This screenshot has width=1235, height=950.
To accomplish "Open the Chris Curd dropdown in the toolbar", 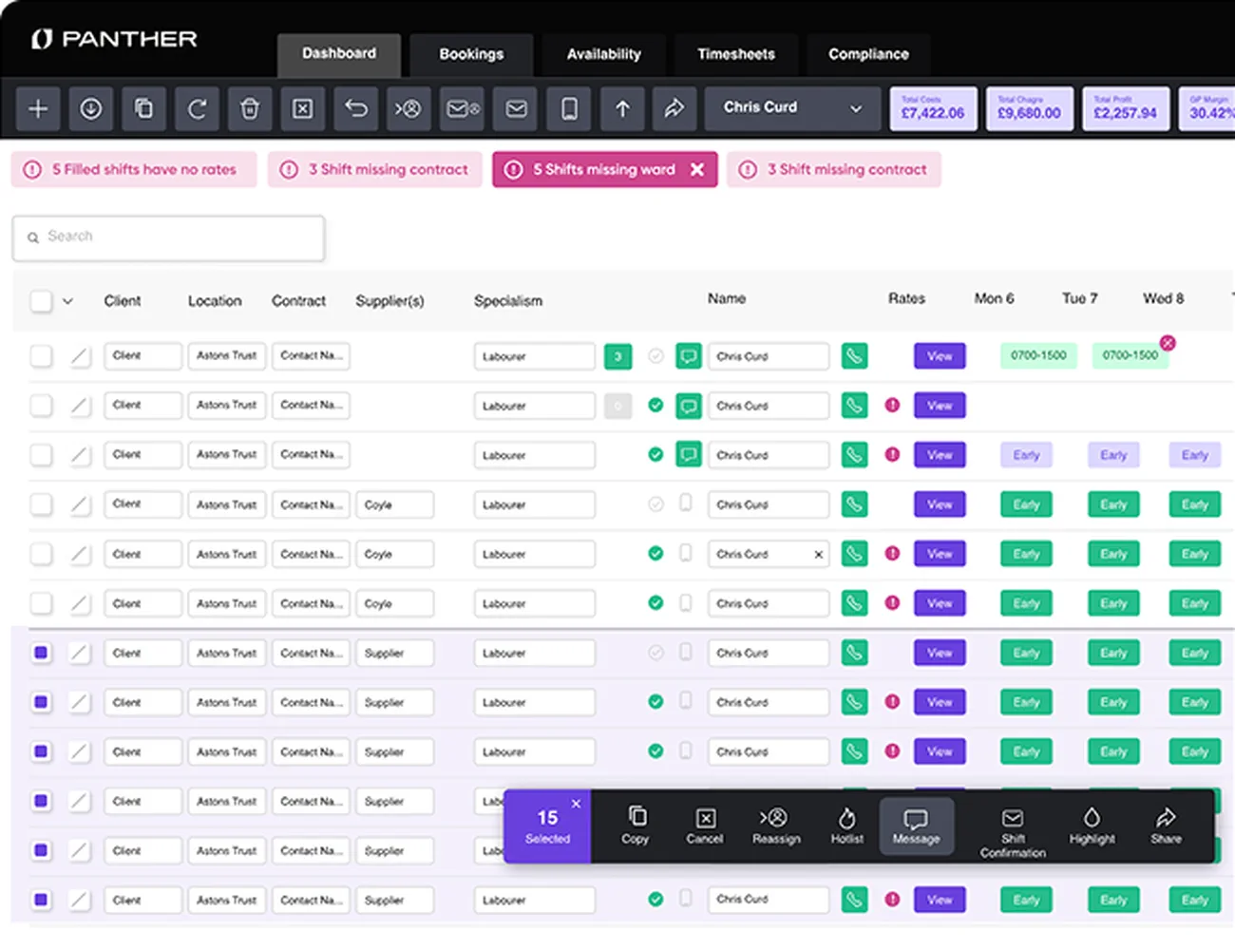I will [x=793, y=109].
